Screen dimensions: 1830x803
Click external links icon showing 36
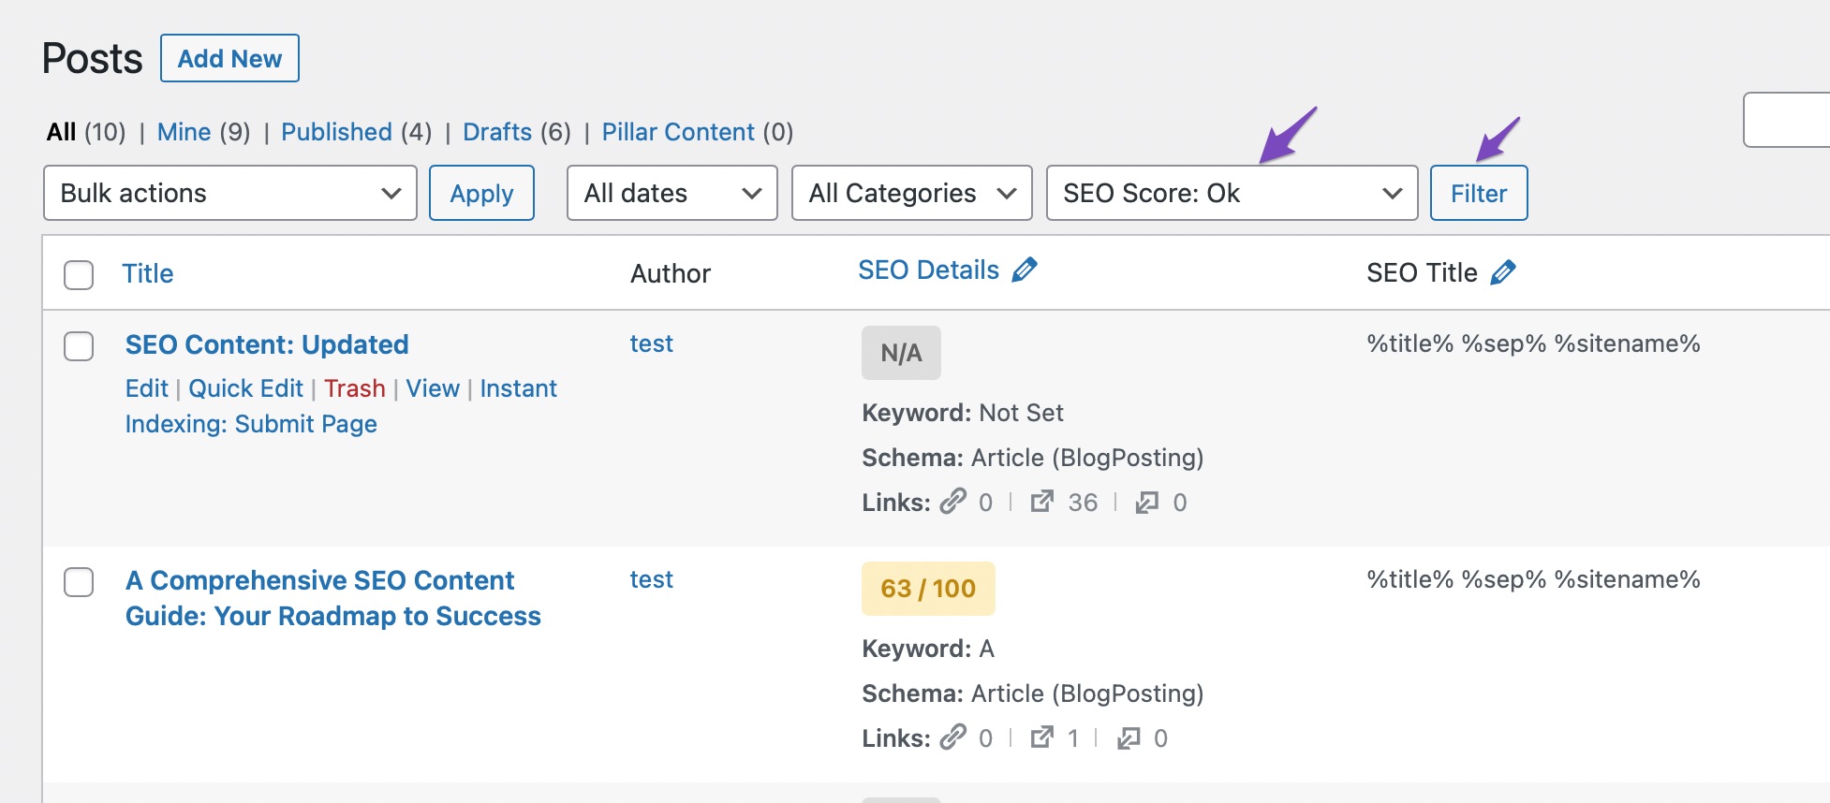1041,502
